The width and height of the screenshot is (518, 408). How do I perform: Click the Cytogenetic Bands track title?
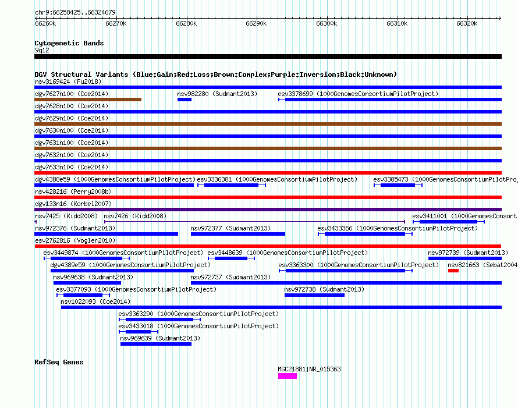point(69,43)
